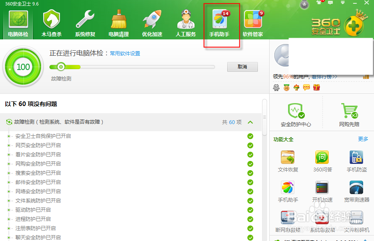
Task: Select the 聊天安全防护已开启 row
Action: [131, 238]
